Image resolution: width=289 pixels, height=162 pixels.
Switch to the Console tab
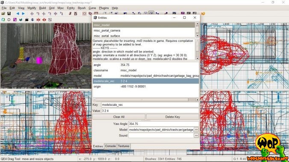(x=110, y=146)
